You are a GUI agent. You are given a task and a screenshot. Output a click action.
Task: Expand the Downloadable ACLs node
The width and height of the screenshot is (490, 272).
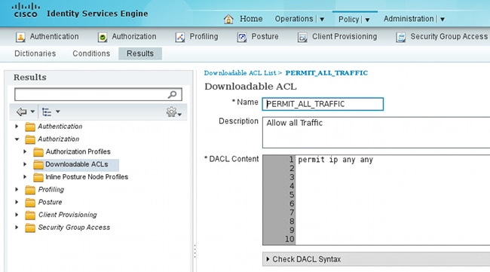[x=25, y=164]
